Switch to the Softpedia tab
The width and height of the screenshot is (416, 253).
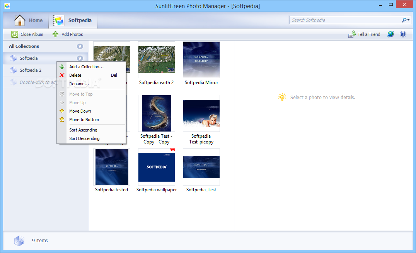pos(73,20)
